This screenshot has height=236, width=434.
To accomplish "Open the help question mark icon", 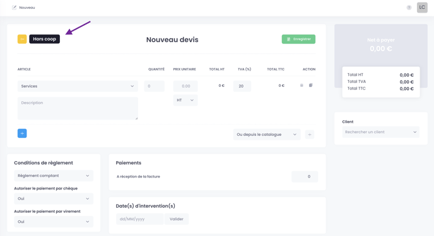I will click(x=409, y=8).
